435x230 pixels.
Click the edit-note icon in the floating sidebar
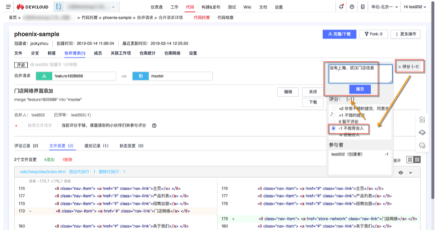(x=422, y=119)
